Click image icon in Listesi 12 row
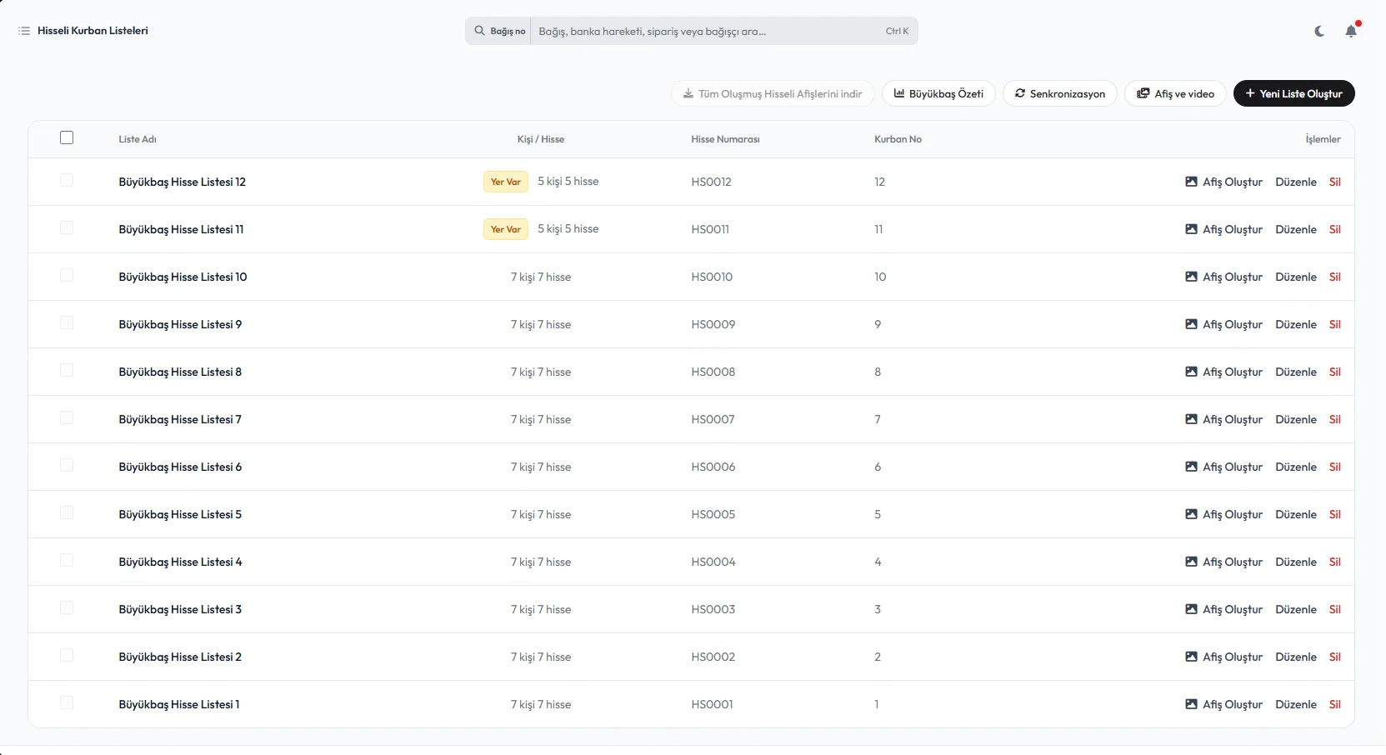Screen dimensions: 1386x755 pyautogui.click(x=1192, y=182)
